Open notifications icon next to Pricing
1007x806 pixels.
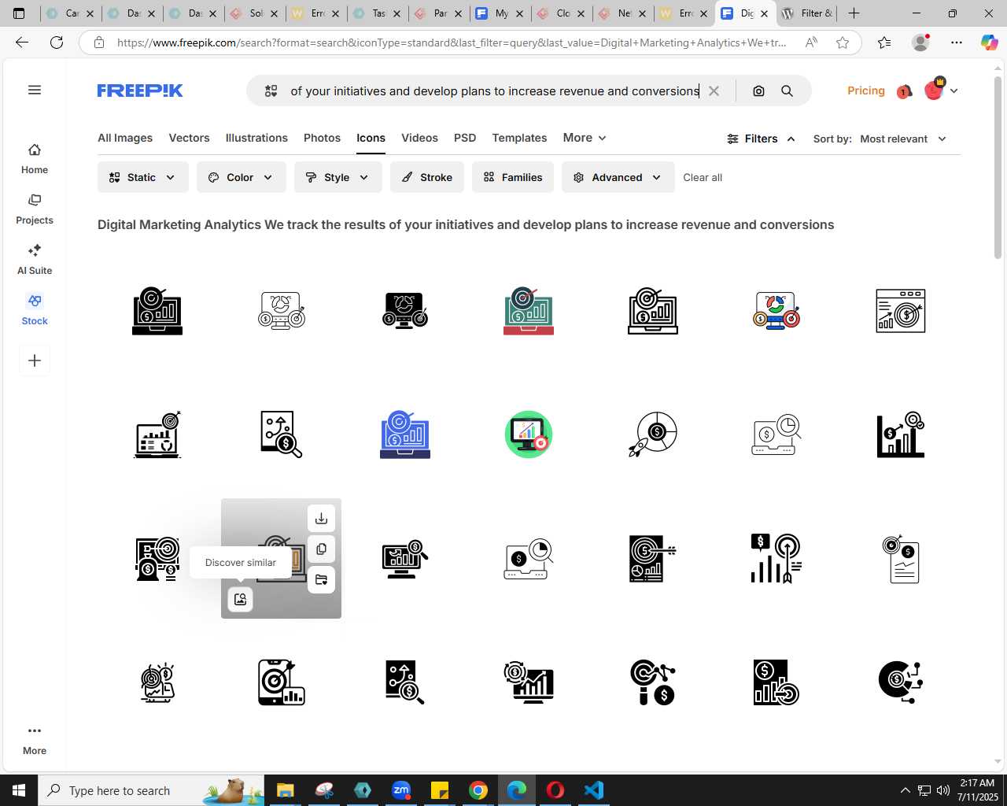click(x=904, y=91)
